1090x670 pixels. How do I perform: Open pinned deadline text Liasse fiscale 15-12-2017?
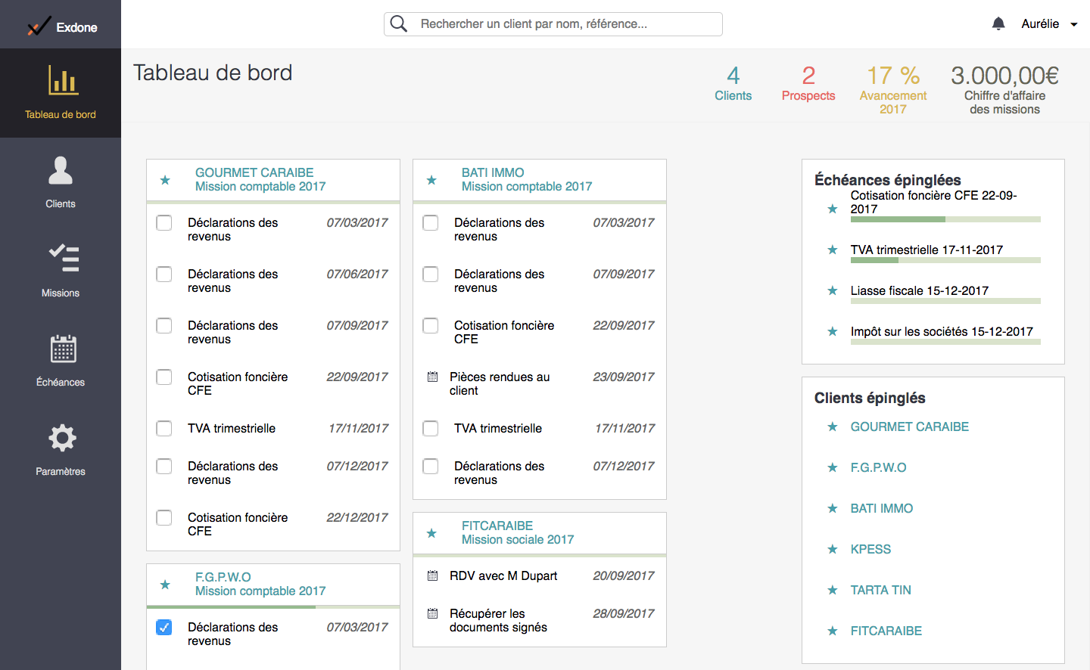pos(920,290)
